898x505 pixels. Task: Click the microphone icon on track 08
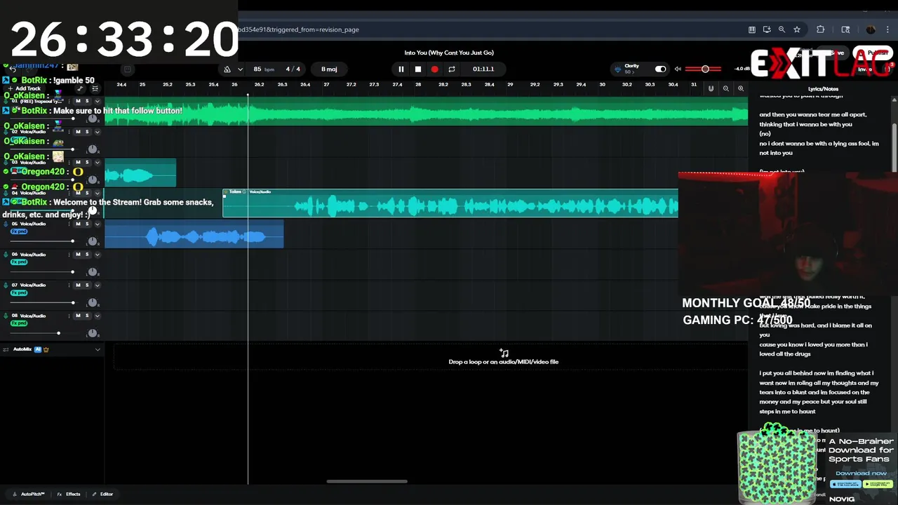[x=6, y=316]
